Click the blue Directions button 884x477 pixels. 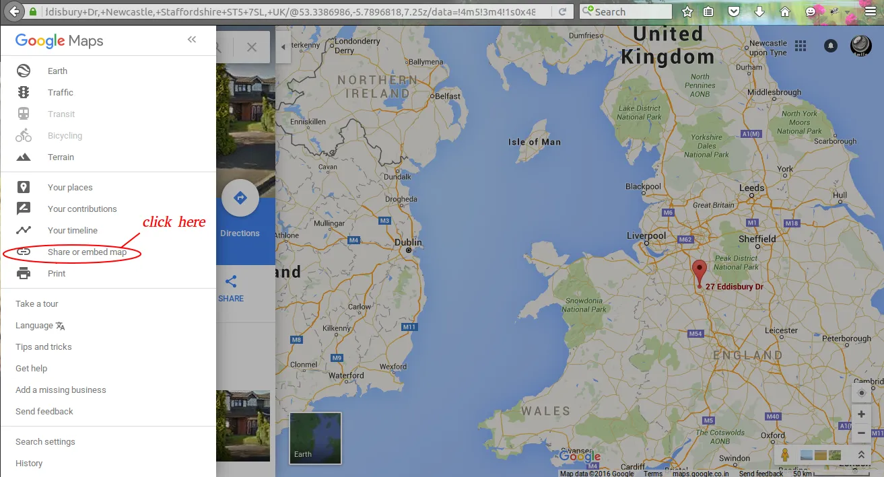tap(240, 198)
